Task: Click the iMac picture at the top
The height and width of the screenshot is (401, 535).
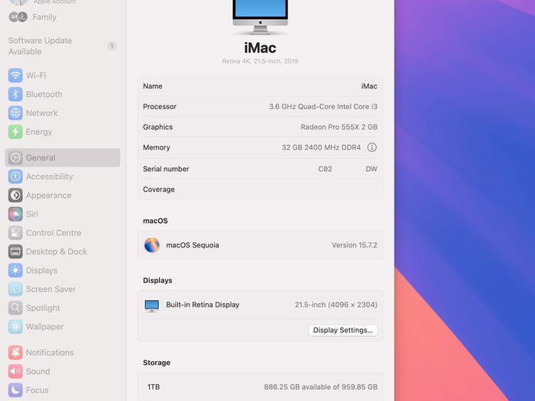Action: (x=260, y=17)
